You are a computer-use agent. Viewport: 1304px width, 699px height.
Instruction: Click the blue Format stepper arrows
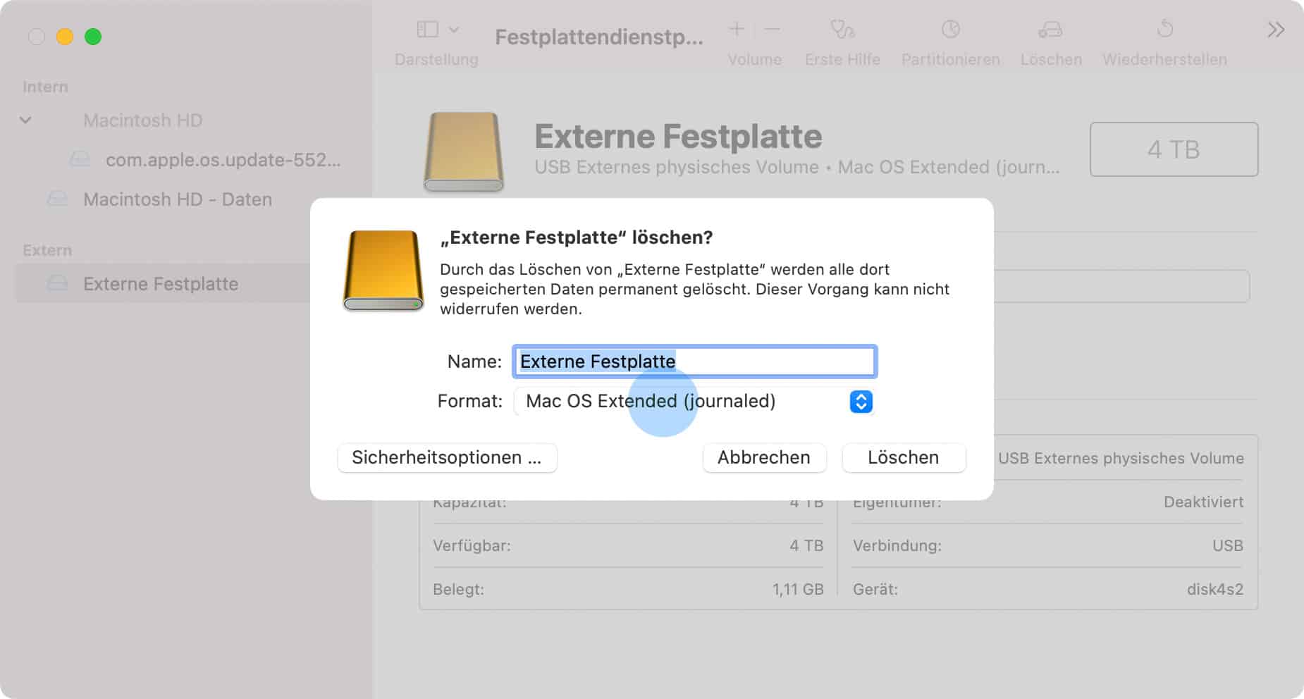(861, 402)
